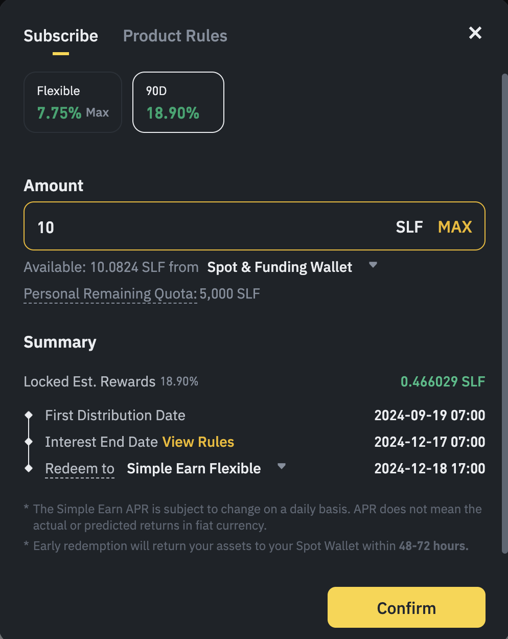This screenshot has width=508, height=639.
Task: Click the dialog's vertical scrollbar
Action: click(504, 307)
